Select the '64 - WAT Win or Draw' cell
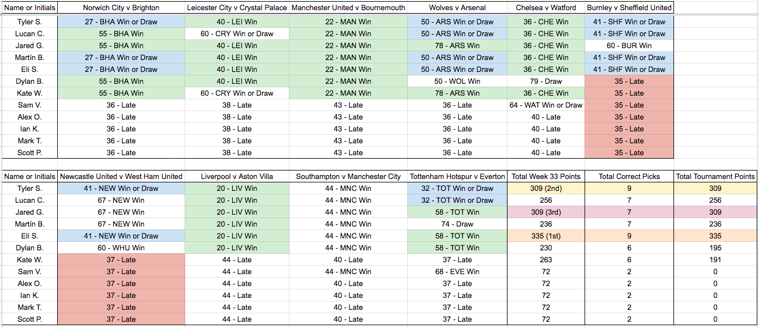 click(x=545, y=105)
